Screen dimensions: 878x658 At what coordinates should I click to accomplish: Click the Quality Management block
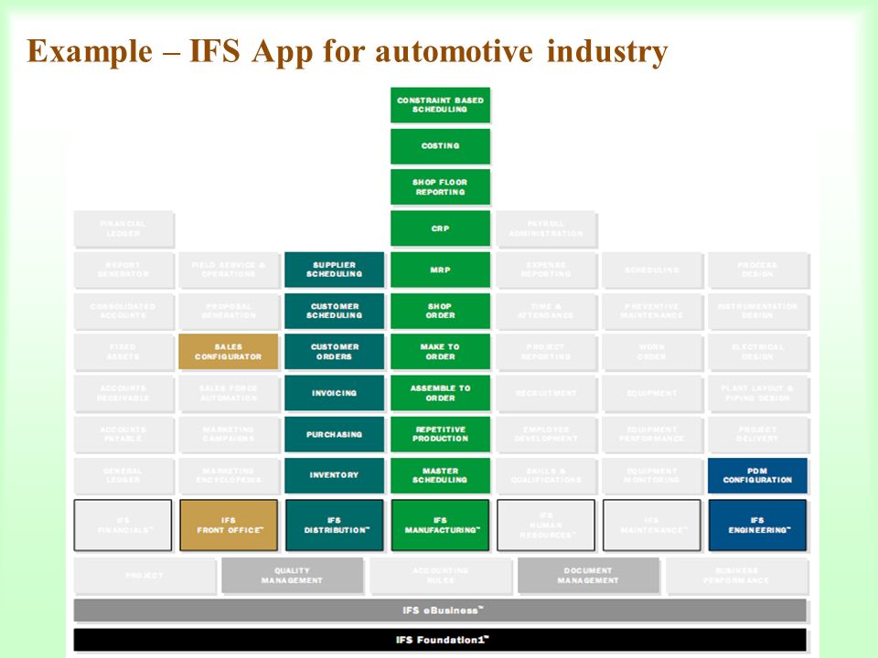coord(293,575)
